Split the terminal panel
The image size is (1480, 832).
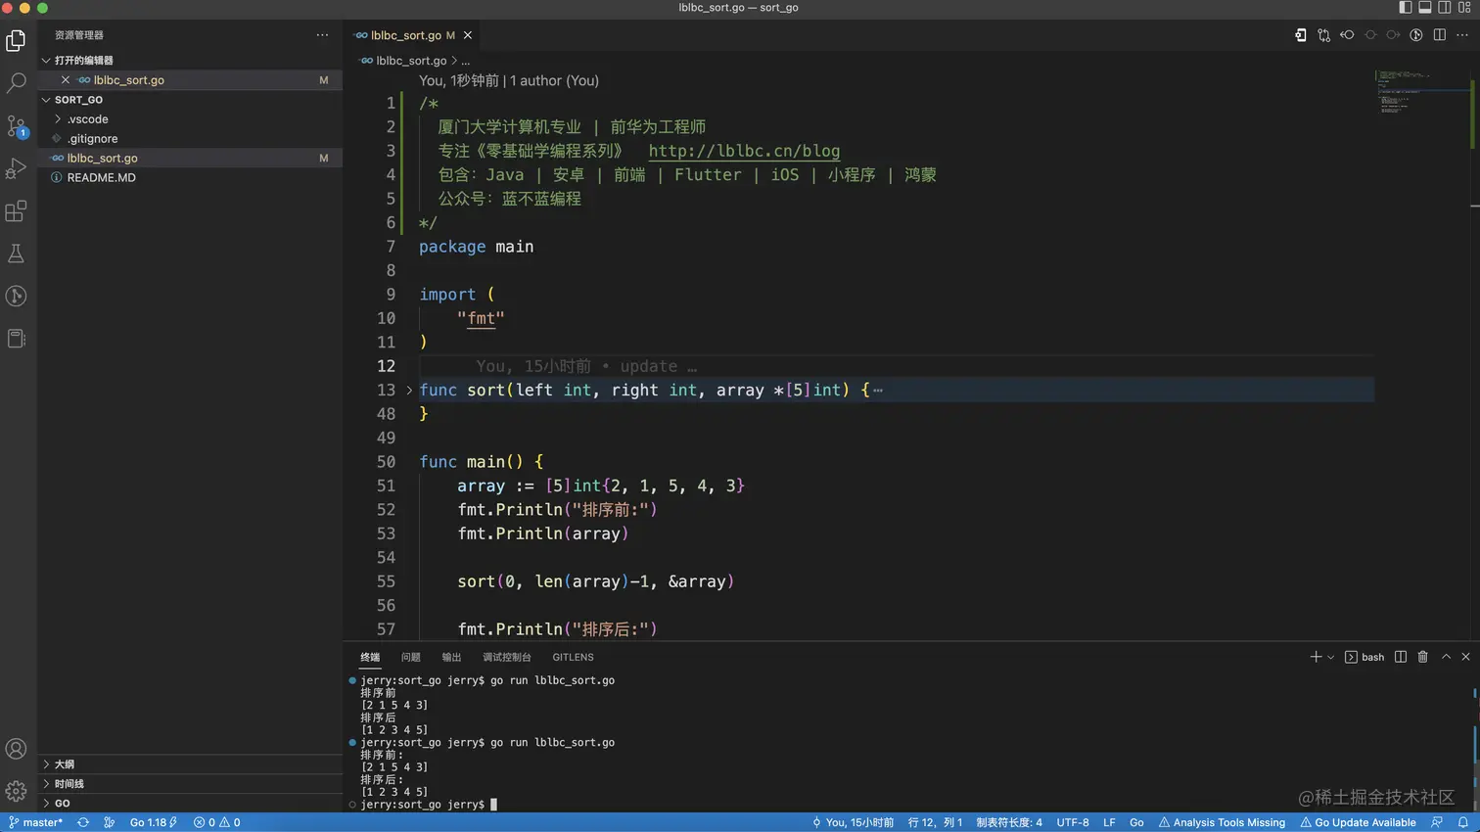click(x=1401, y=657)
